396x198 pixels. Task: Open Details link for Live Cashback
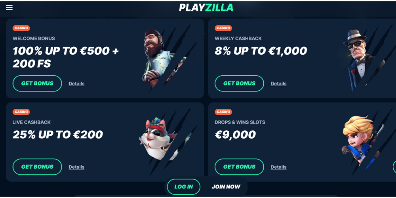76,167
